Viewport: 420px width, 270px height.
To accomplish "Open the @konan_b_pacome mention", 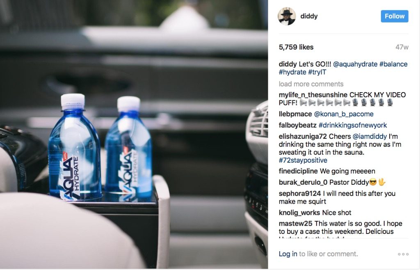I will tap(344, 114).
